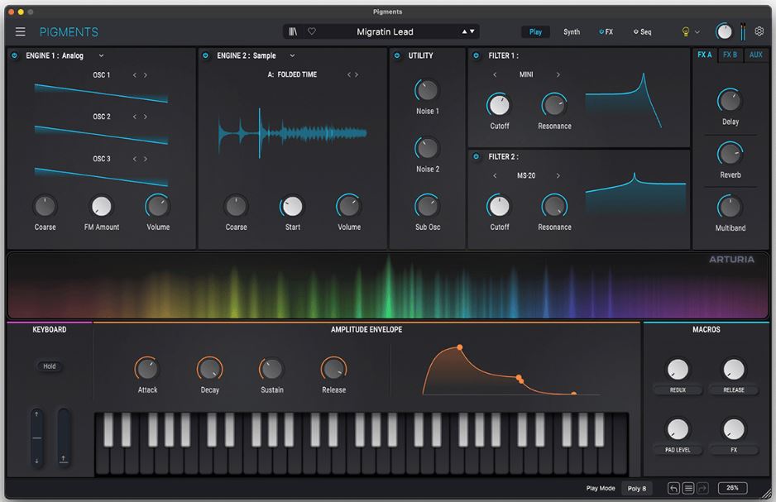Open Engine 1 Analog type dropdown
Screen dimensions: 776x502
pyautogui.click(x=101, y=55)
